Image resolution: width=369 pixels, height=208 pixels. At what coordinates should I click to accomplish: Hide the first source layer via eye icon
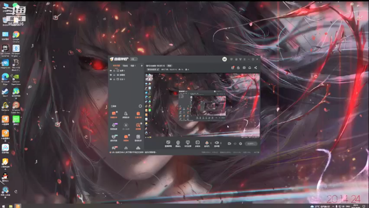111,71
